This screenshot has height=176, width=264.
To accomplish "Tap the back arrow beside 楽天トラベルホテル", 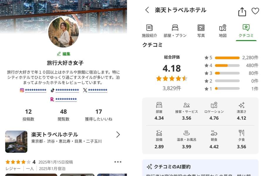I will click(x=147, y=10).
